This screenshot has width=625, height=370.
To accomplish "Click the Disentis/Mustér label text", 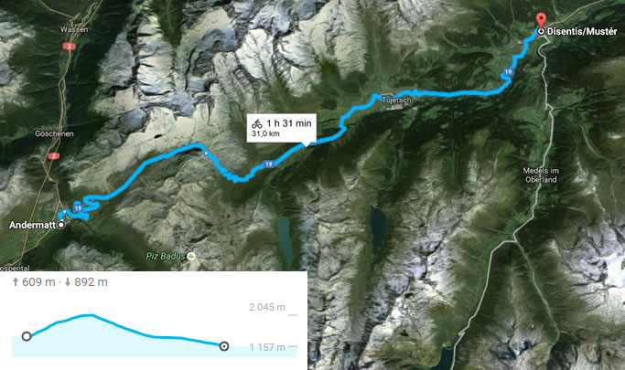I will pos(582,31).
